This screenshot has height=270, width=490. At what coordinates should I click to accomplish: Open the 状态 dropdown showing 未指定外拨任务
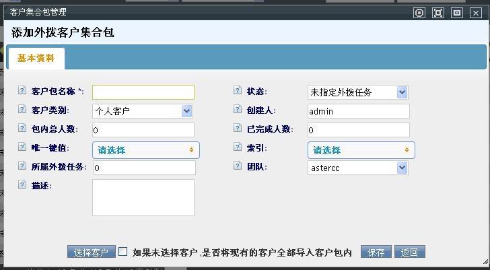point(358,92)
